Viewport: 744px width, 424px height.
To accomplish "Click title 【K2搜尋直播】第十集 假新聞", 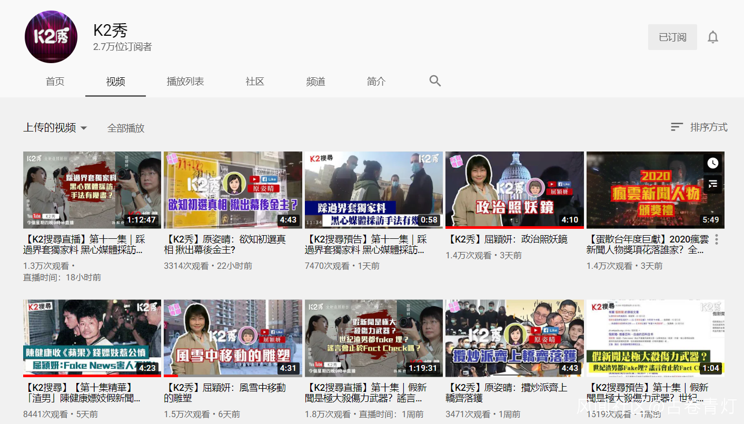I will coord(366,393).
